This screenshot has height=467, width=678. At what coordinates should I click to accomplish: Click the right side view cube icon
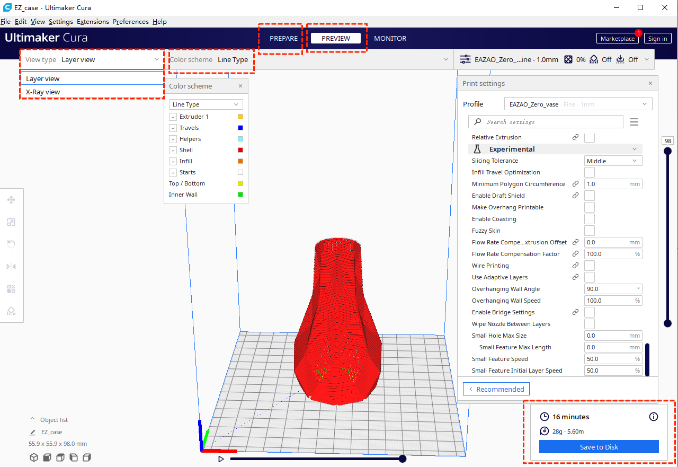tap(87, 457)
